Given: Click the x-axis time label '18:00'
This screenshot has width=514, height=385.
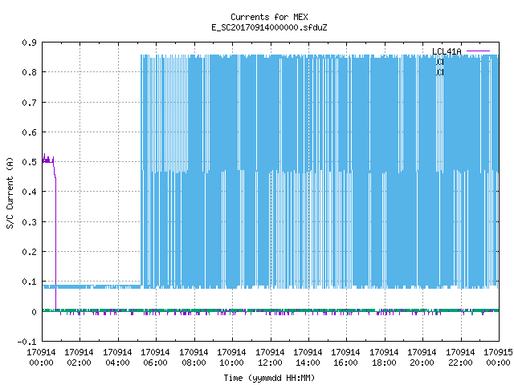Looking at the screenshot, I should 384,363.
